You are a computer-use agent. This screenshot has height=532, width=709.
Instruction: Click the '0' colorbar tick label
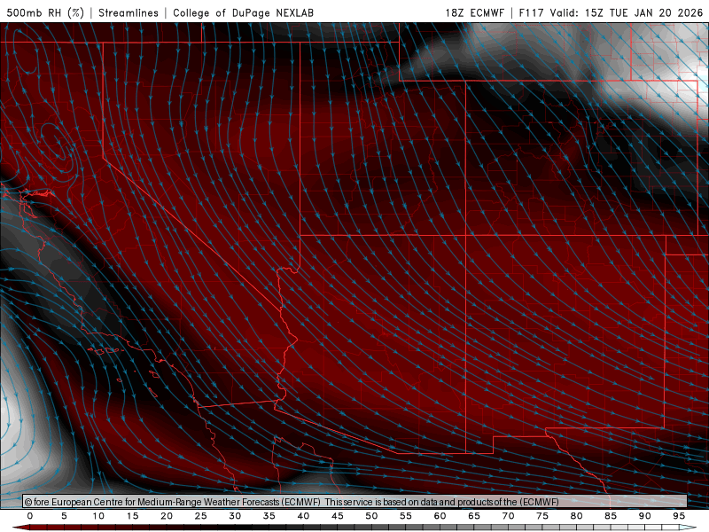click(30, 516)
